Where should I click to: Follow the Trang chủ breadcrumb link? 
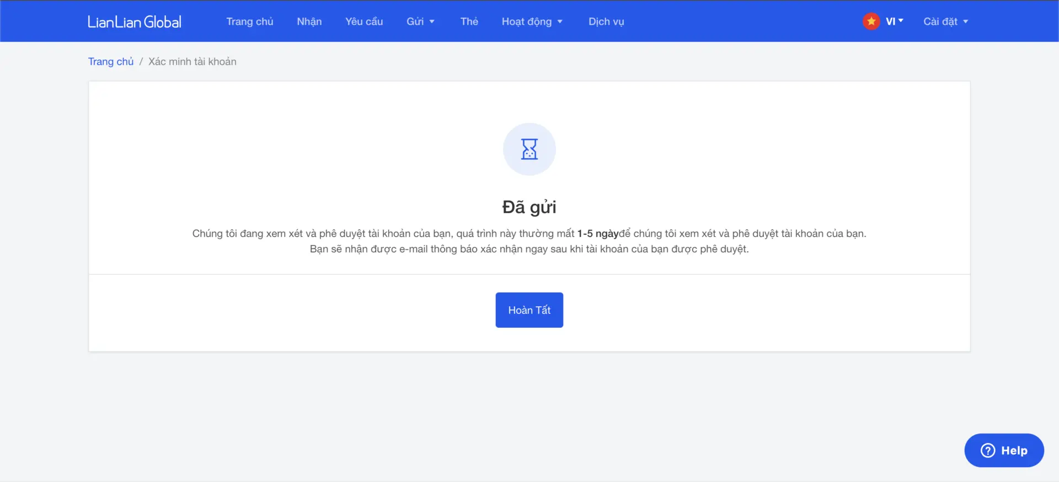[111, 62]
